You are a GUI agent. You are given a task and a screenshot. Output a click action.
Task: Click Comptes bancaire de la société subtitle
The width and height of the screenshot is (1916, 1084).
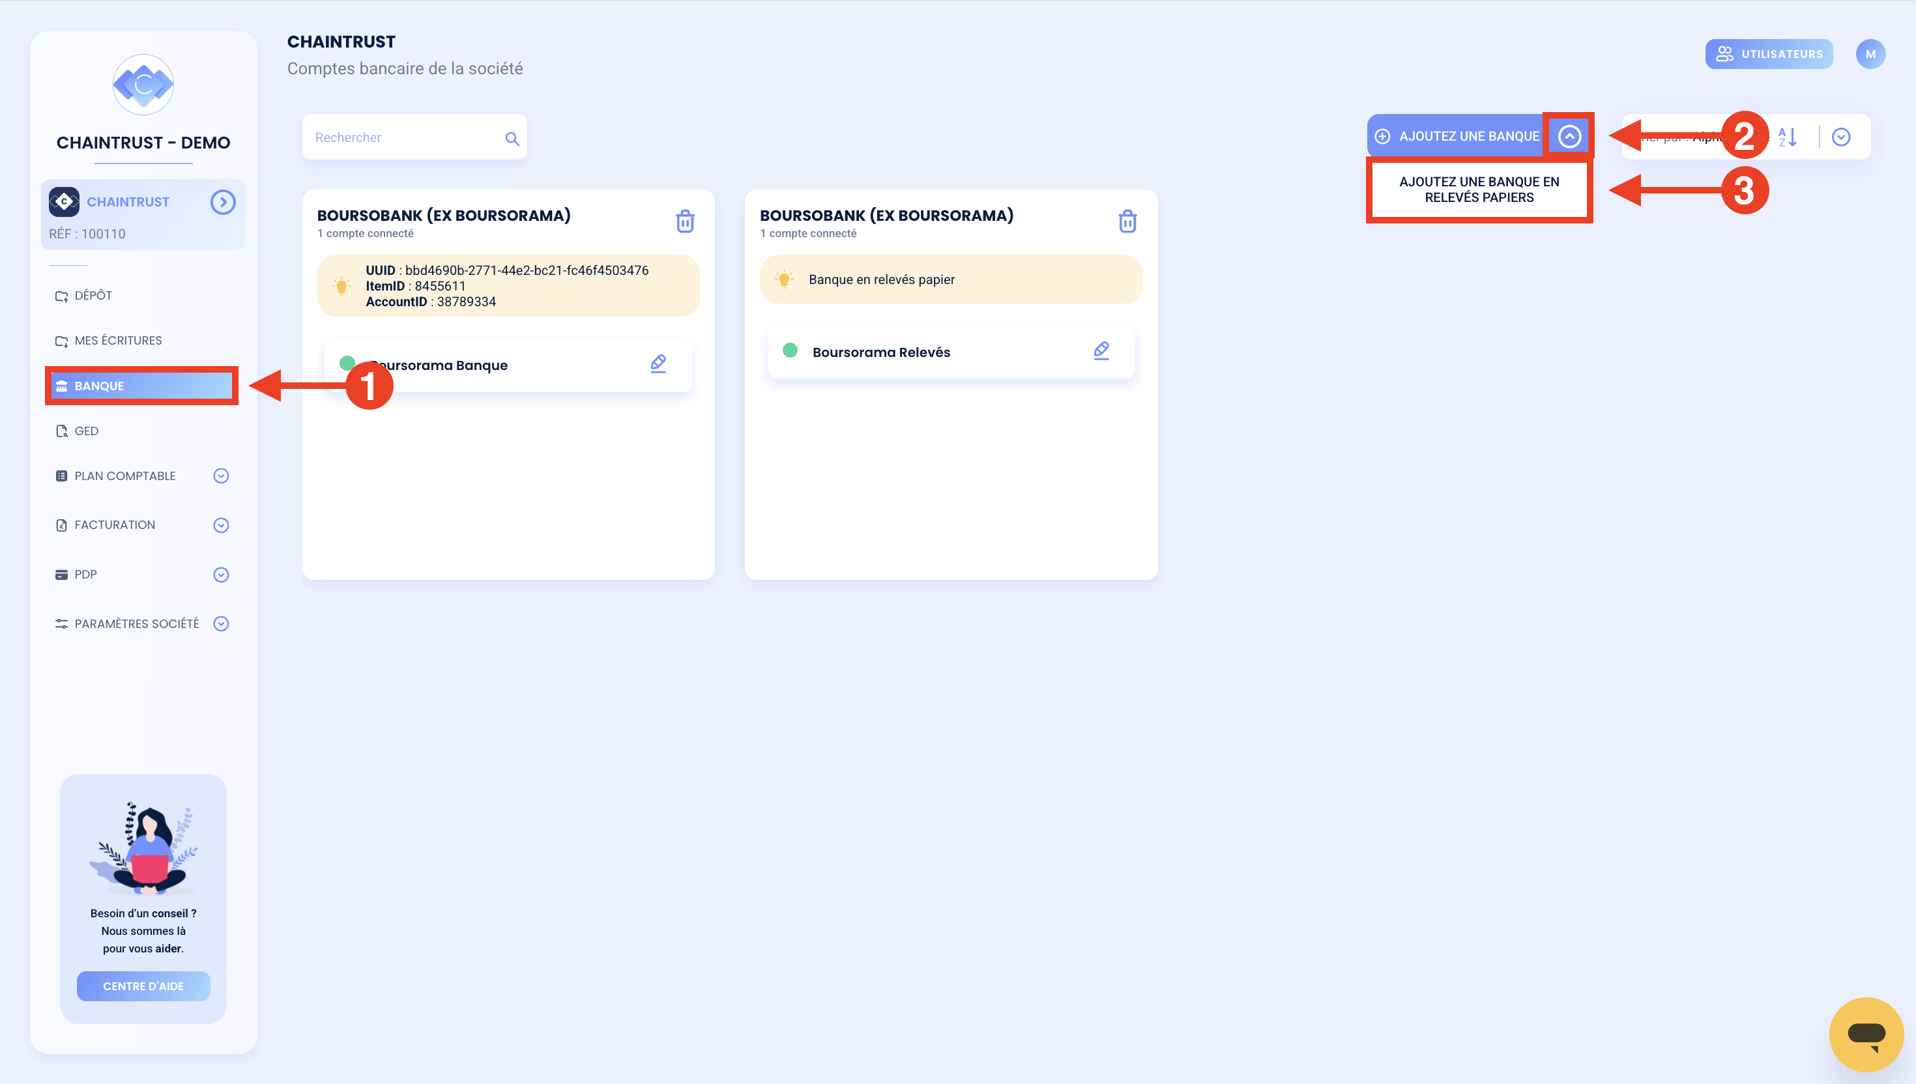coord(405,68)
